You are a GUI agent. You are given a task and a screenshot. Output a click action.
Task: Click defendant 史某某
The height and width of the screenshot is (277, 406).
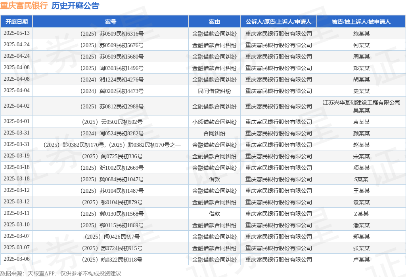pos(362,91)
